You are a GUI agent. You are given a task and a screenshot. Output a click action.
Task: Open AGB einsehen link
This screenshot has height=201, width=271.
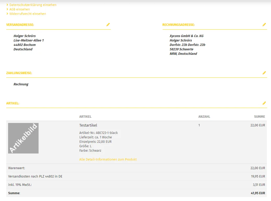tap(20, 9)
